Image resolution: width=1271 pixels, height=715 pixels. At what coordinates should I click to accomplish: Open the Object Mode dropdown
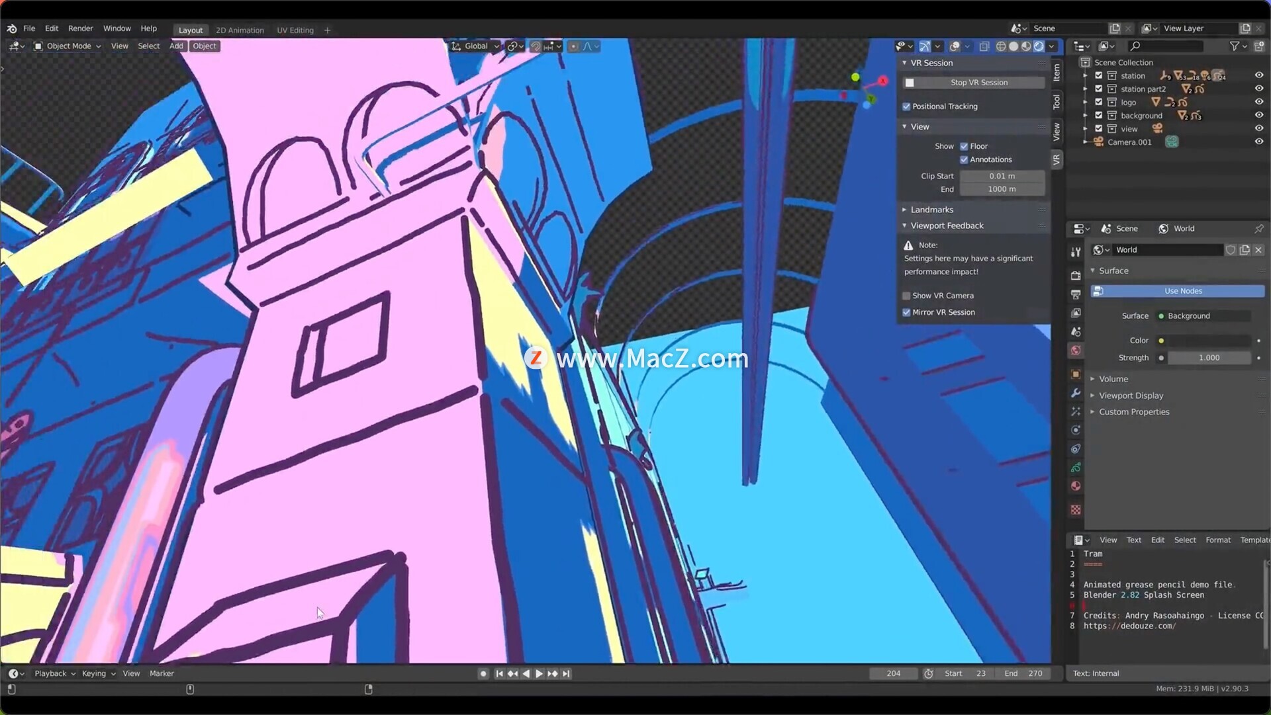[68, 46]
